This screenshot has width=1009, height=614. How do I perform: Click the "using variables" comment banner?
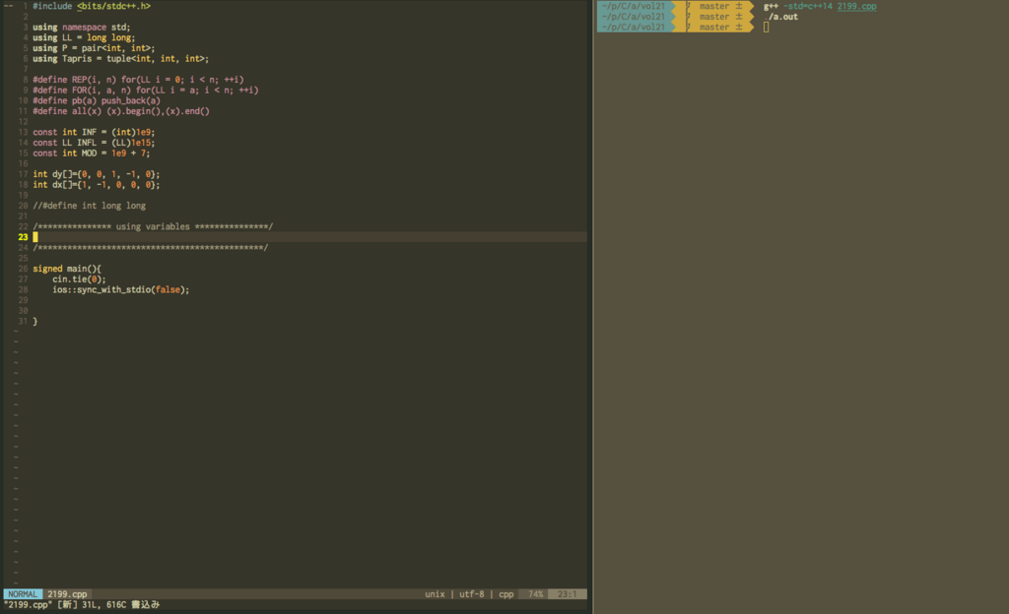(153, 226)
